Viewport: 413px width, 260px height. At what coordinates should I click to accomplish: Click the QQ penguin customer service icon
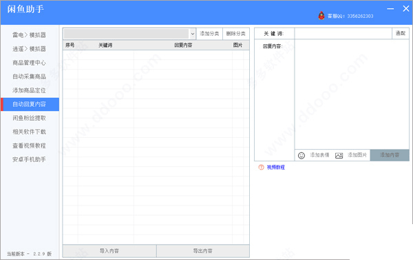(321, 16)
